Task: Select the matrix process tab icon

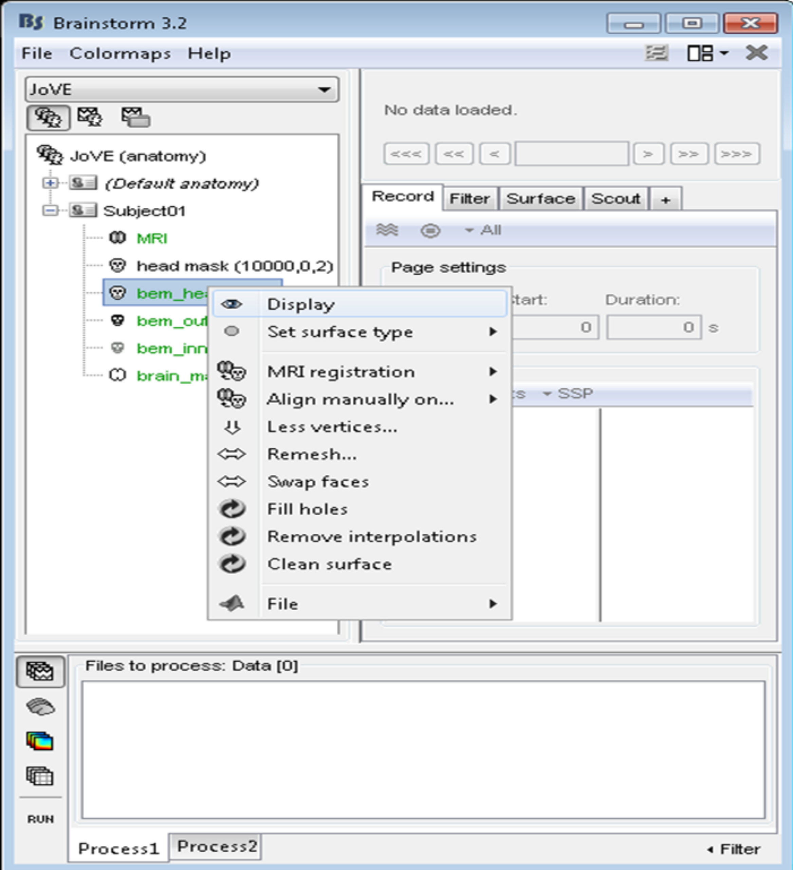Action: click(x=40, y=776)
